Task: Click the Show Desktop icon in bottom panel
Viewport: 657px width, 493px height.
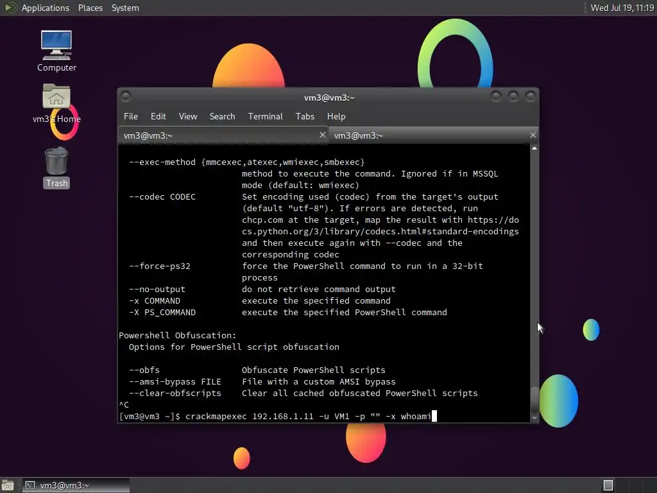Action: point(8,485)
